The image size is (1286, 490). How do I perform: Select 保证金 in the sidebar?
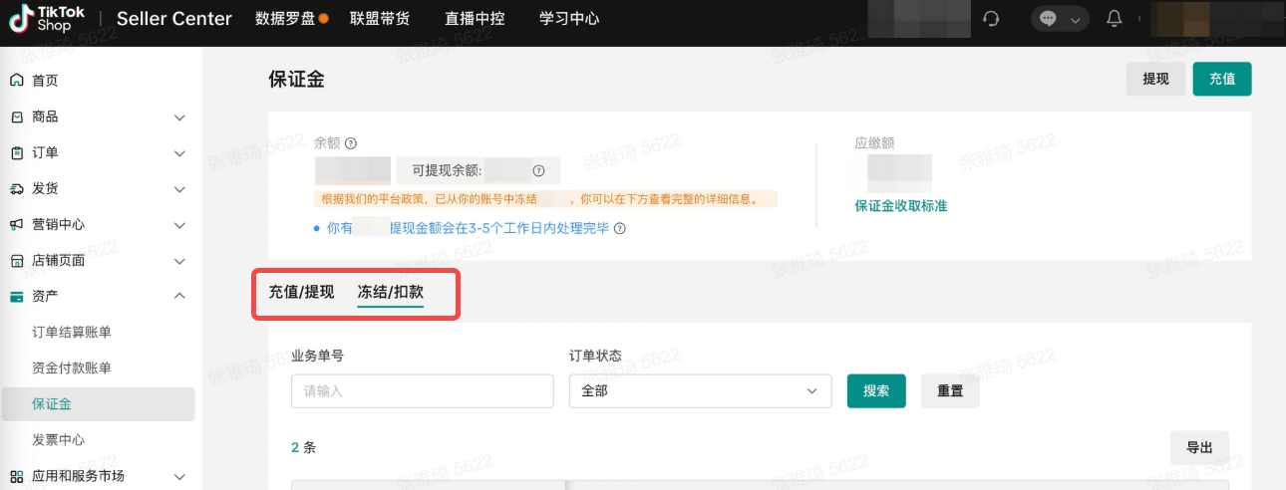coord(97,403)
